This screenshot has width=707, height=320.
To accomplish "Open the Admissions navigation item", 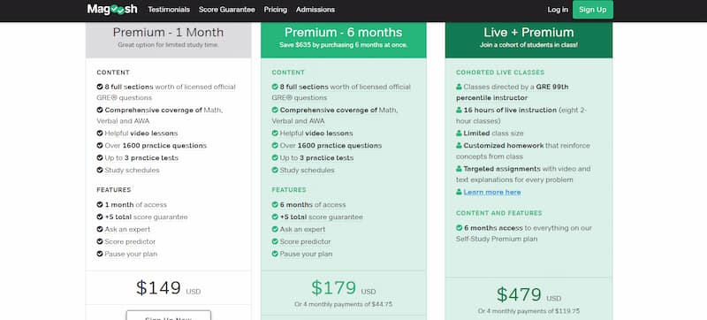I will [x=315, y=10].
